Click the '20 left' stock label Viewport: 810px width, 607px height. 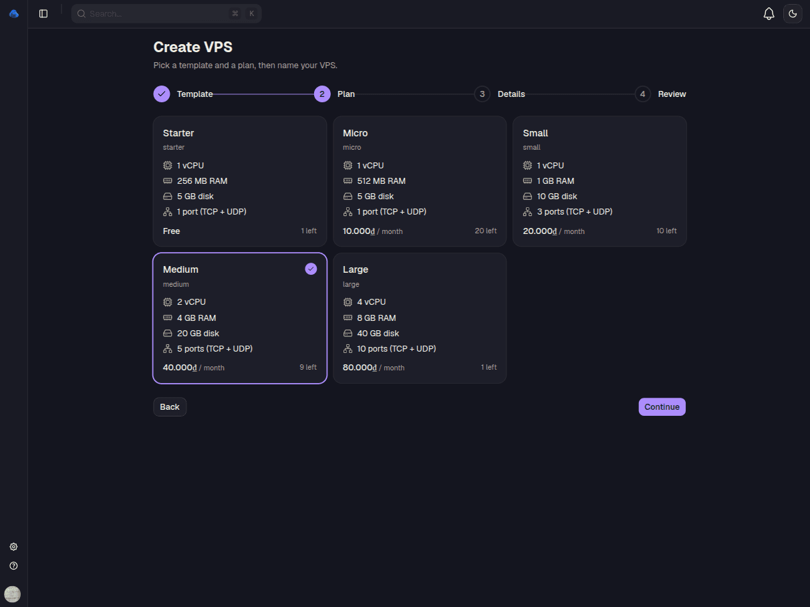[x=486, y=231]
